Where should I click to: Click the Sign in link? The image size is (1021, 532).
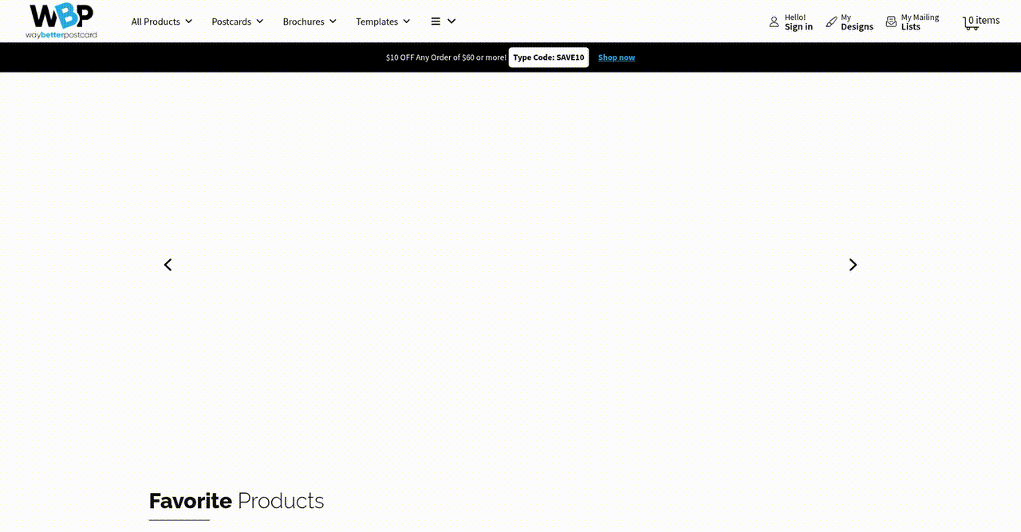[x=798, y=26]
